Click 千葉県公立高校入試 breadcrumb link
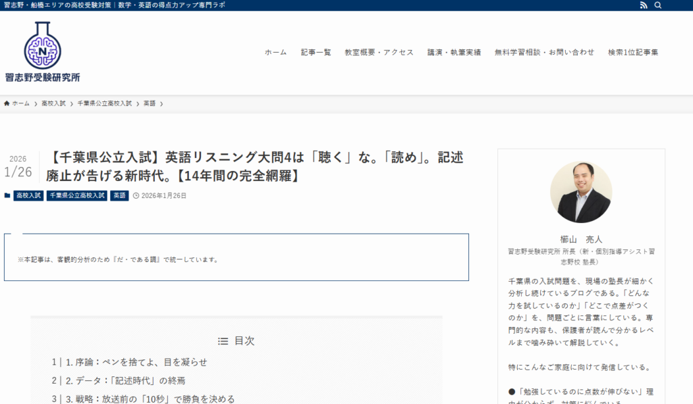Screen dimensions: 693x404 pos(104,103)
